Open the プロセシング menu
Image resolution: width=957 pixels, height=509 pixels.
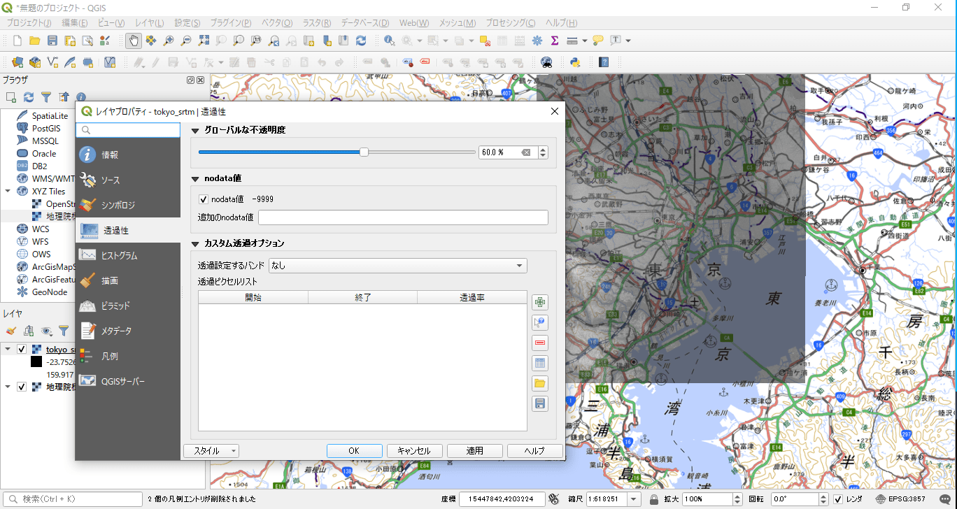coord(511,23)
